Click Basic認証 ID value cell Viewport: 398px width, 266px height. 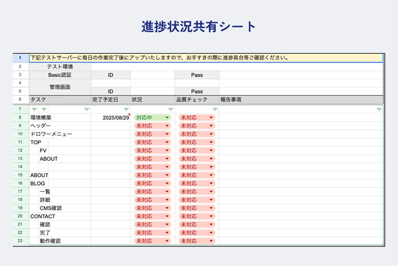click(152, 75)
